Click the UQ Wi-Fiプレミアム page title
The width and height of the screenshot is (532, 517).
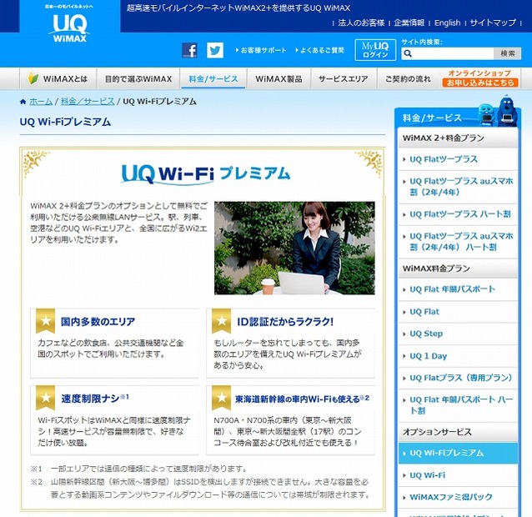[65, 122]
